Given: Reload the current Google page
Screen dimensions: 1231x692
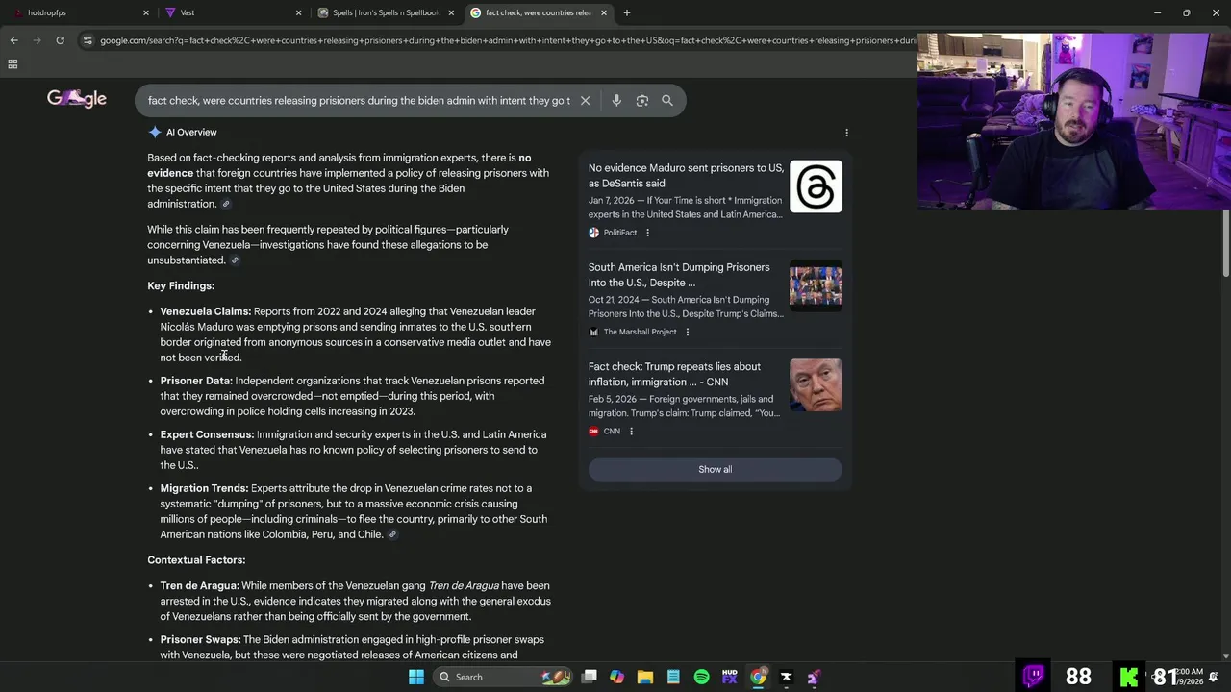Looking at the screenshot, I should (60, 40).
